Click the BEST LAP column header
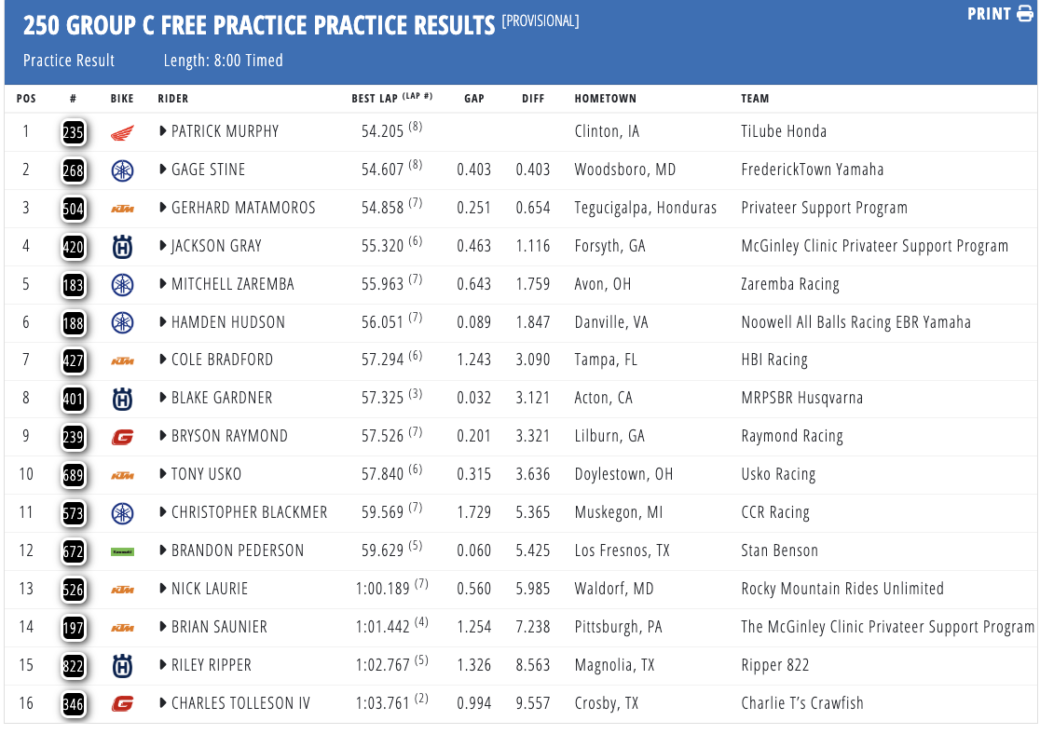 click(x=377, y=98)
